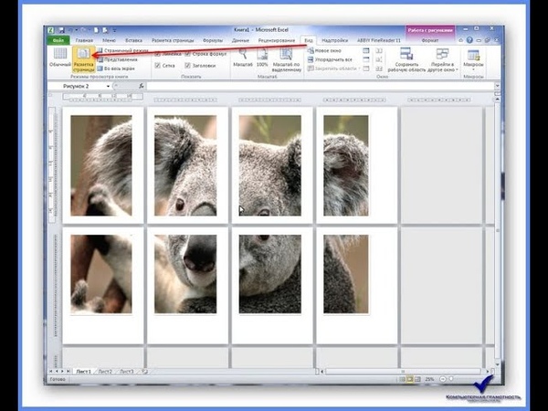Minimize the ribbon with caret icon
This screenshot has width=548, height=411.
[461, 40]
